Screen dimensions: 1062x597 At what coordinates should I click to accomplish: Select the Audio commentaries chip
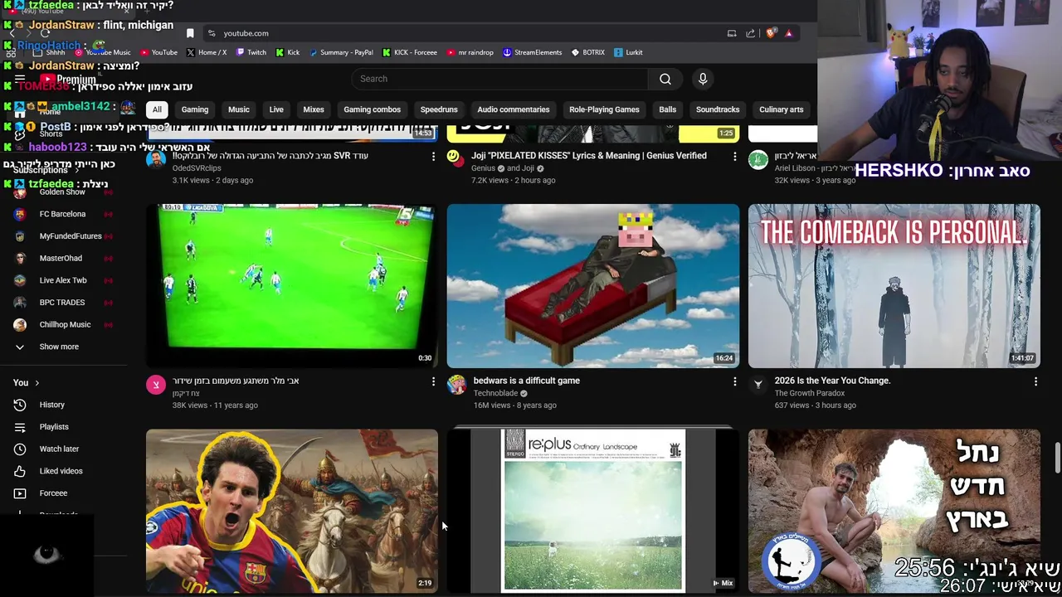click(x=514, y=109)
